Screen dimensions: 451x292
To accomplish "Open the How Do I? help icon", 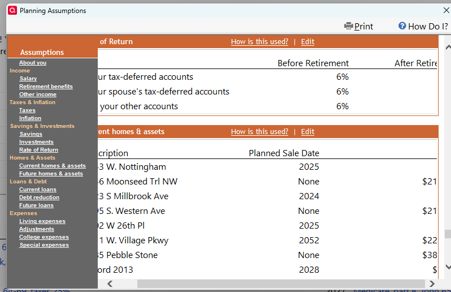I will coord(402,26).
